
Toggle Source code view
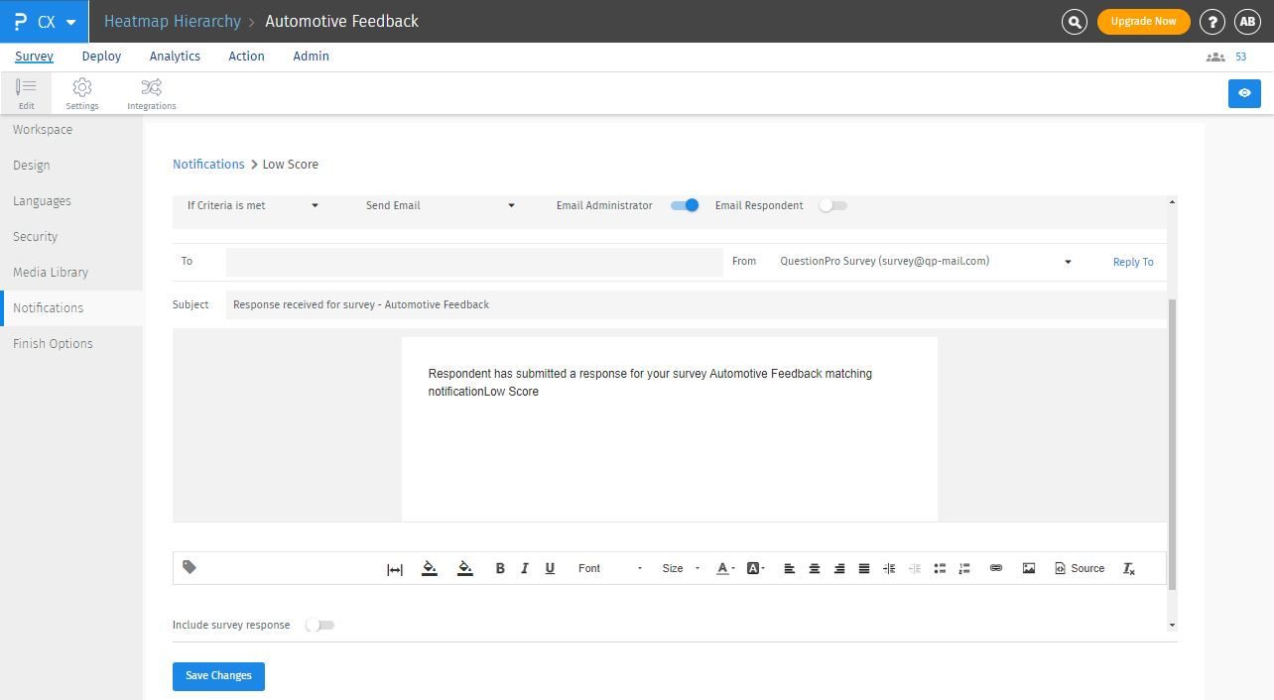coord(1080,568)
